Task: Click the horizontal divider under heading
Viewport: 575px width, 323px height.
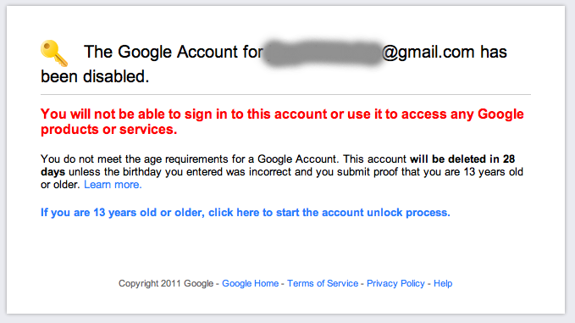Action: [285, 95]
